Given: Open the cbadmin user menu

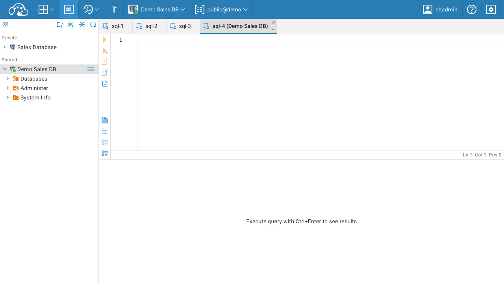Looking at the screenshot, I should [x=440, y=9].
